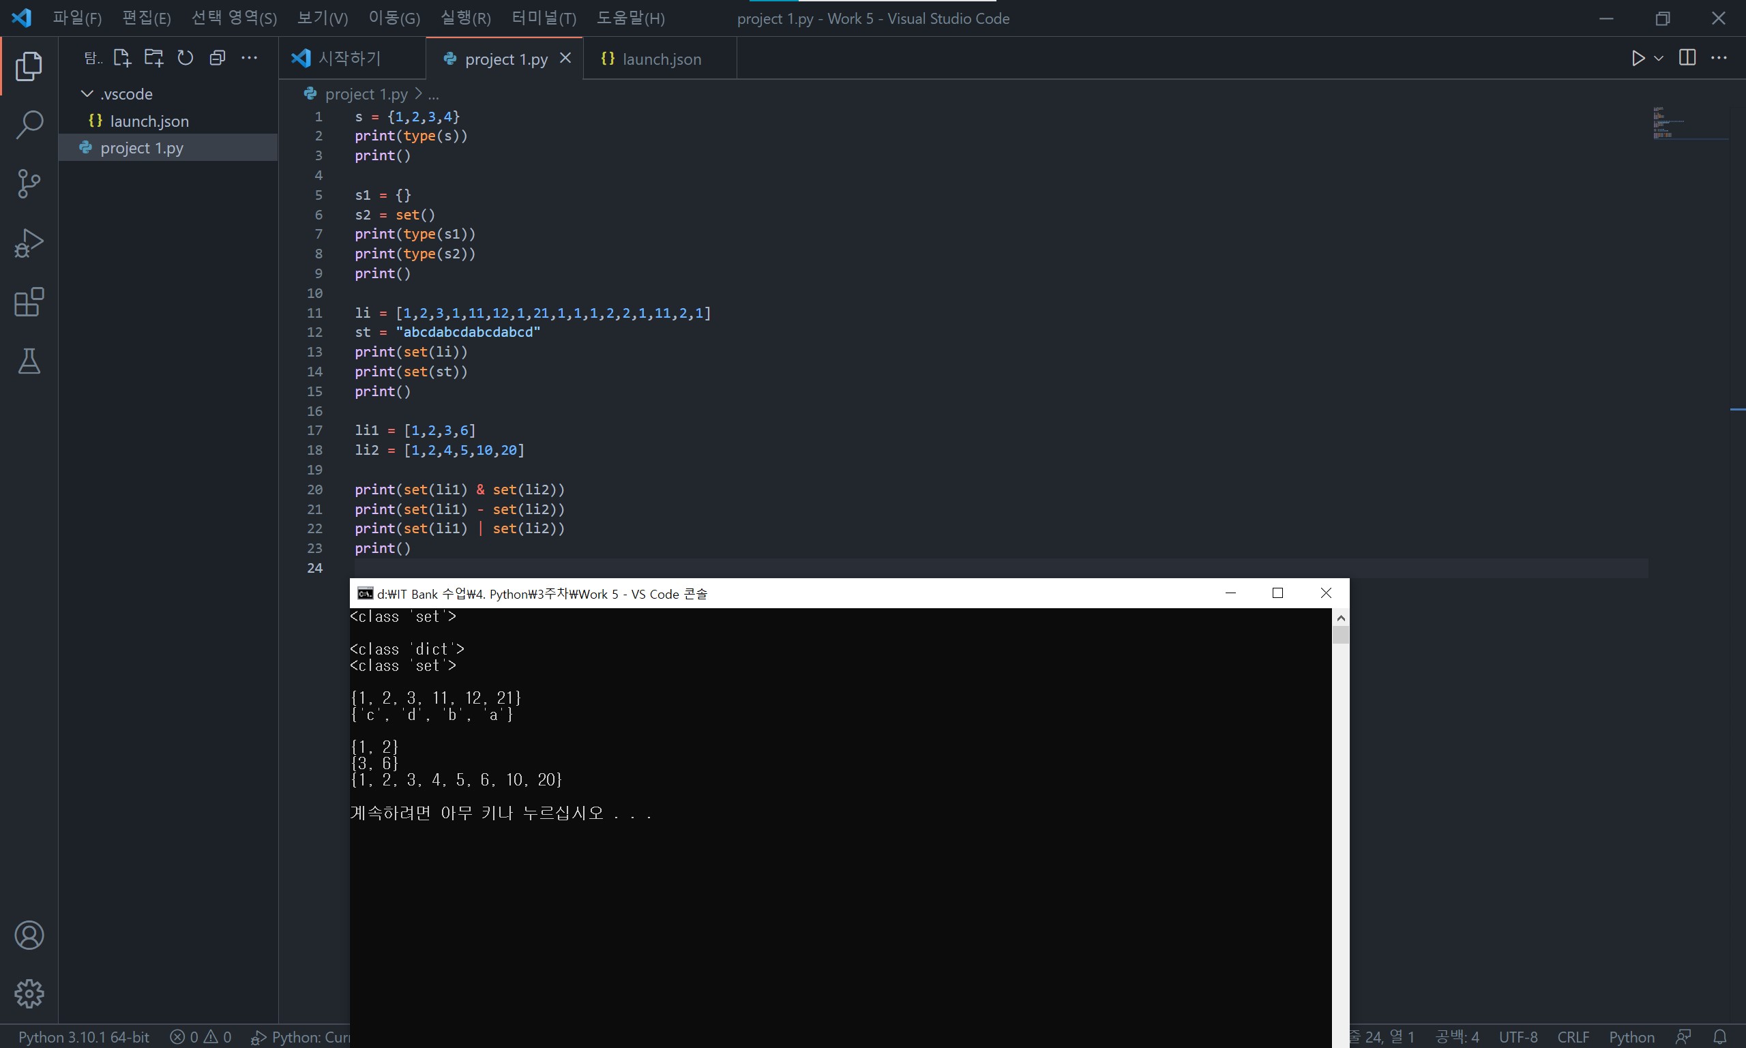Open the Testing flask view
The width and height of the screenshot is (1746, 1048).
pos(29,361)
